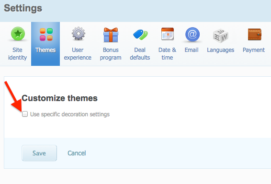Save the theme settings
Screen dimensions: 271x184
tap(39, 153)
